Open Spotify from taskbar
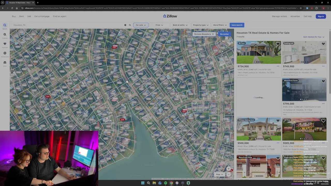331x186 pixels. (x=165, y=183)
